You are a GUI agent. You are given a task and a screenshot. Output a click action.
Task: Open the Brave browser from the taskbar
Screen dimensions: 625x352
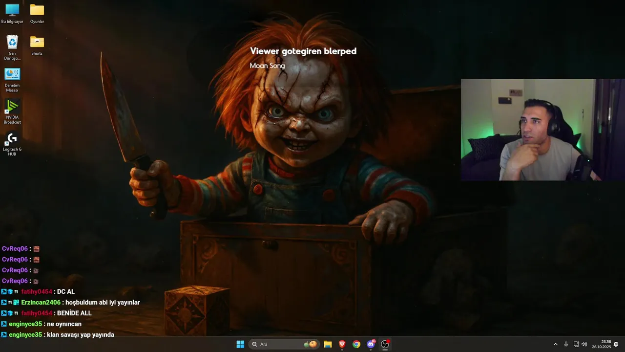[342, 344]
